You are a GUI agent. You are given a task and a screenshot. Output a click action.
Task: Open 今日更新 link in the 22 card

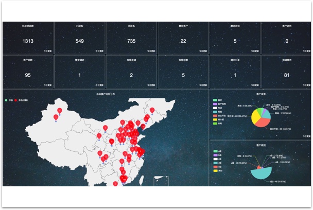(203, 51)
